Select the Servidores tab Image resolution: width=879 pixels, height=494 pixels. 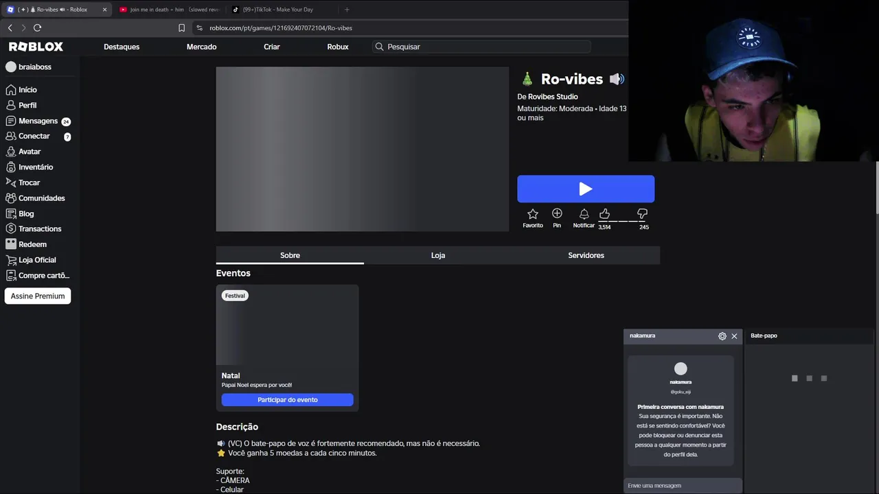point(586,255)
